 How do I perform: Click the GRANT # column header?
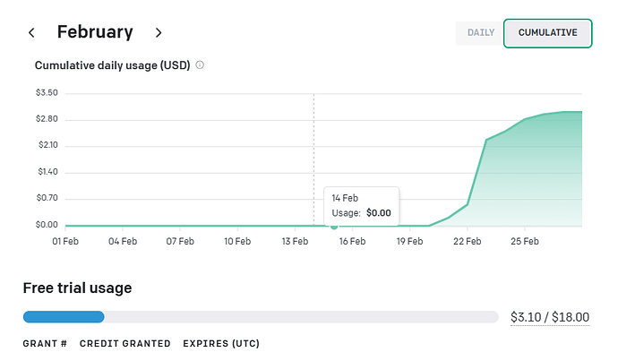click(x=45, y=344)
